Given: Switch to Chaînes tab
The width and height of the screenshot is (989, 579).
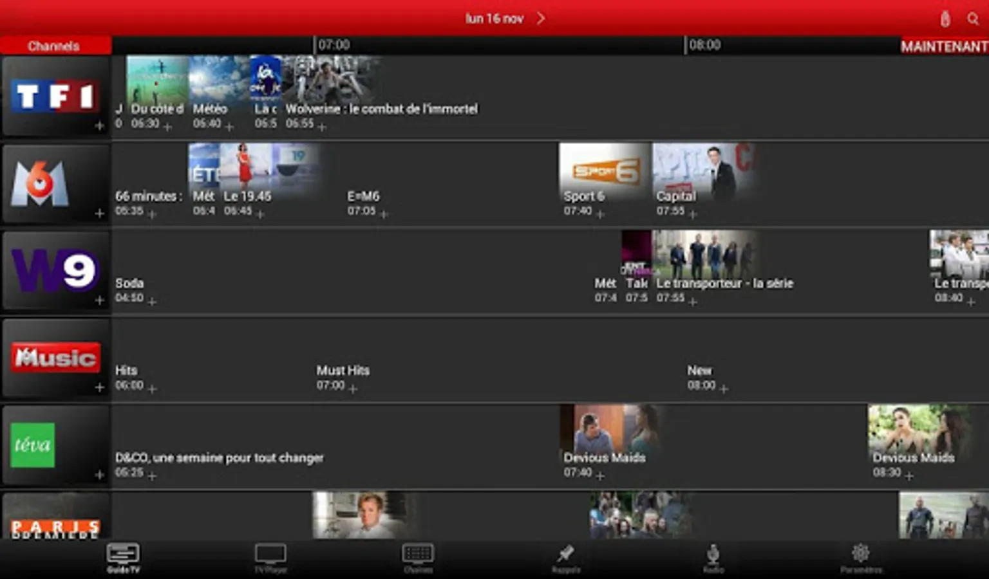Looking at the screenshot, I should pos(418,558).
